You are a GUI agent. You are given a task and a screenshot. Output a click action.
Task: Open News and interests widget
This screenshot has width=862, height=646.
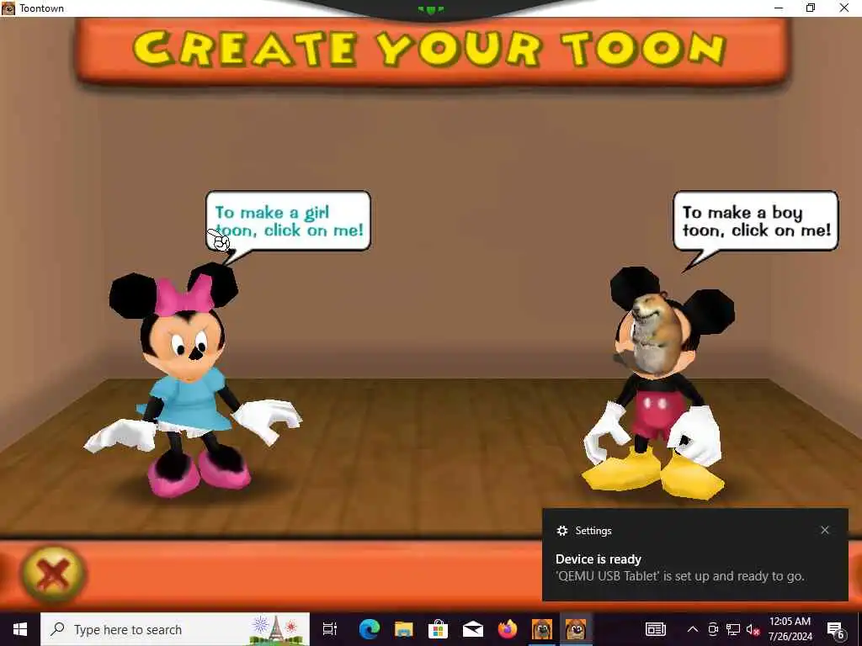click(x=655, y=629)
